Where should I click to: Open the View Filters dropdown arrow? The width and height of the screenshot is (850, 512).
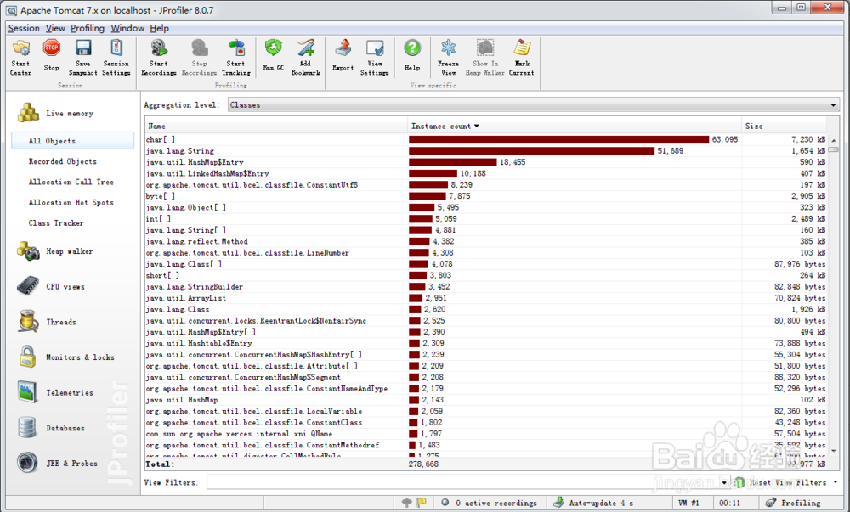click(x=724, y=482)
